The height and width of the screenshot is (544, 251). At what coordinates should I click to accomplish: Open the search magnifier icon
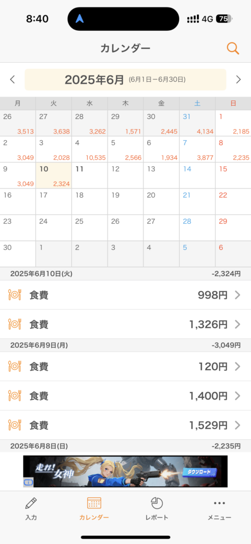point(233,48)
